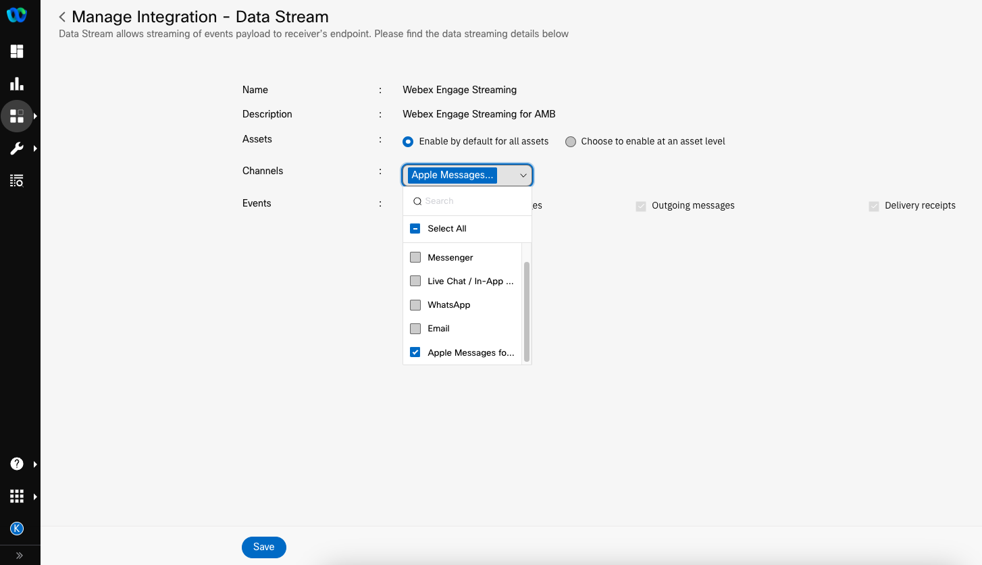Select Choose to enable at an asset level

(571, 142)
